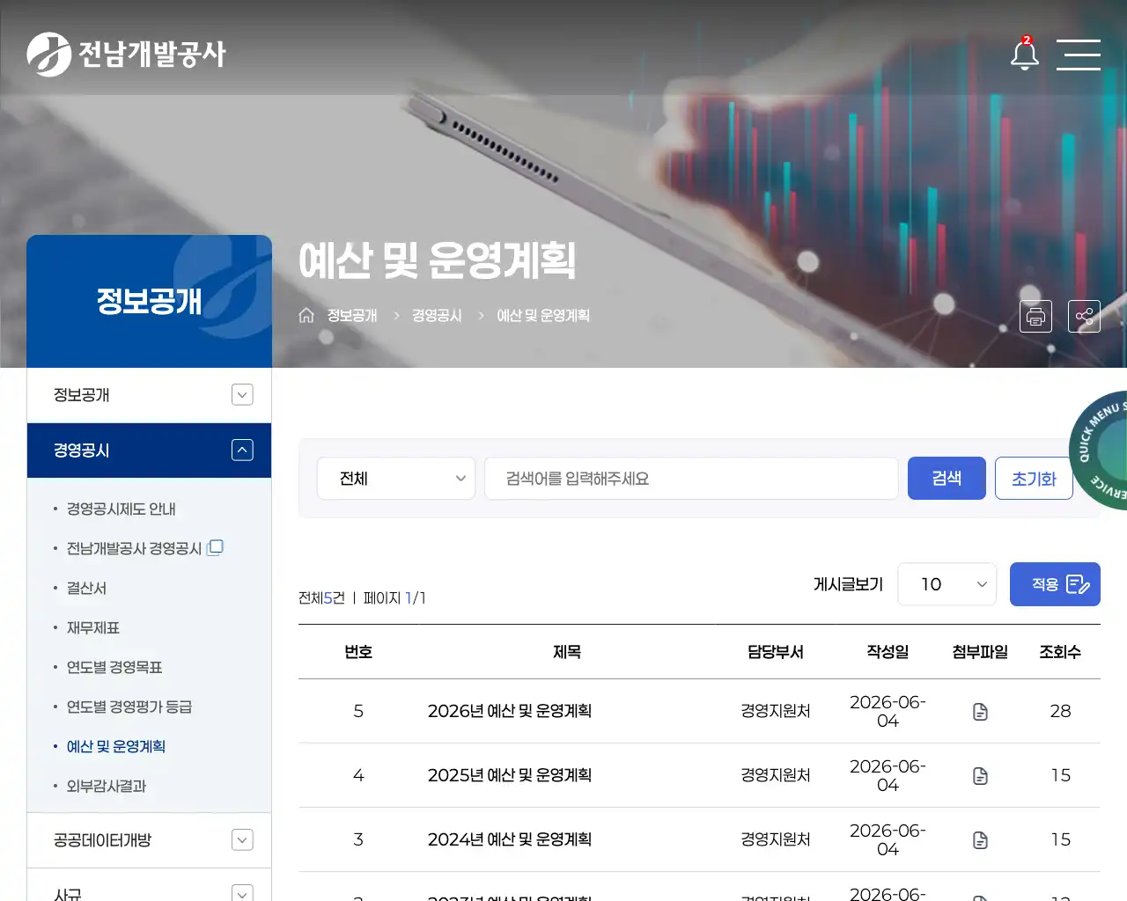Click the 전체5건 total count text

(321, 598)
